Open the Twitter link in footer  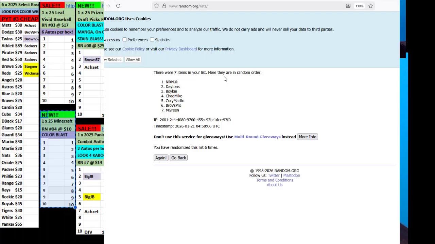click(274, 176)
